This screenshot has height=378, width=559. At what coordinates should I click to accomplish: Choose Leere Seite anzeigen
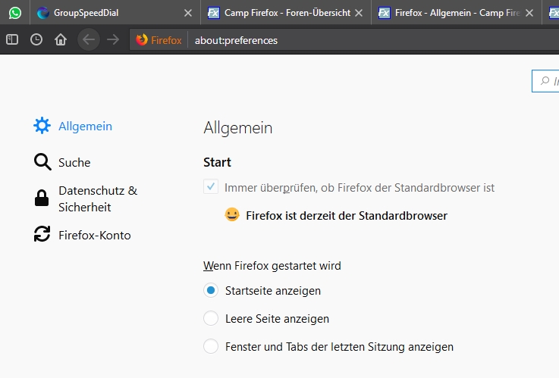[211, 318]
